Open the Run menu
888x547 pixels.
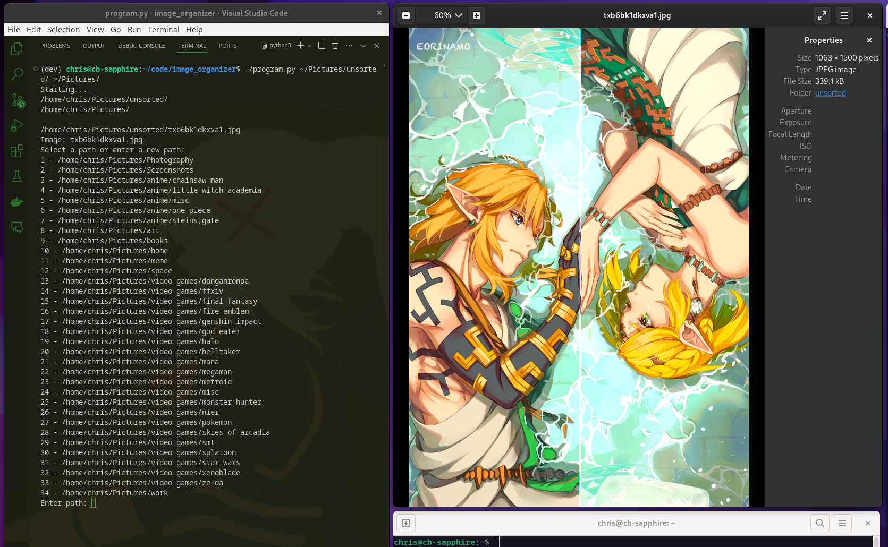tap(134, 30)
